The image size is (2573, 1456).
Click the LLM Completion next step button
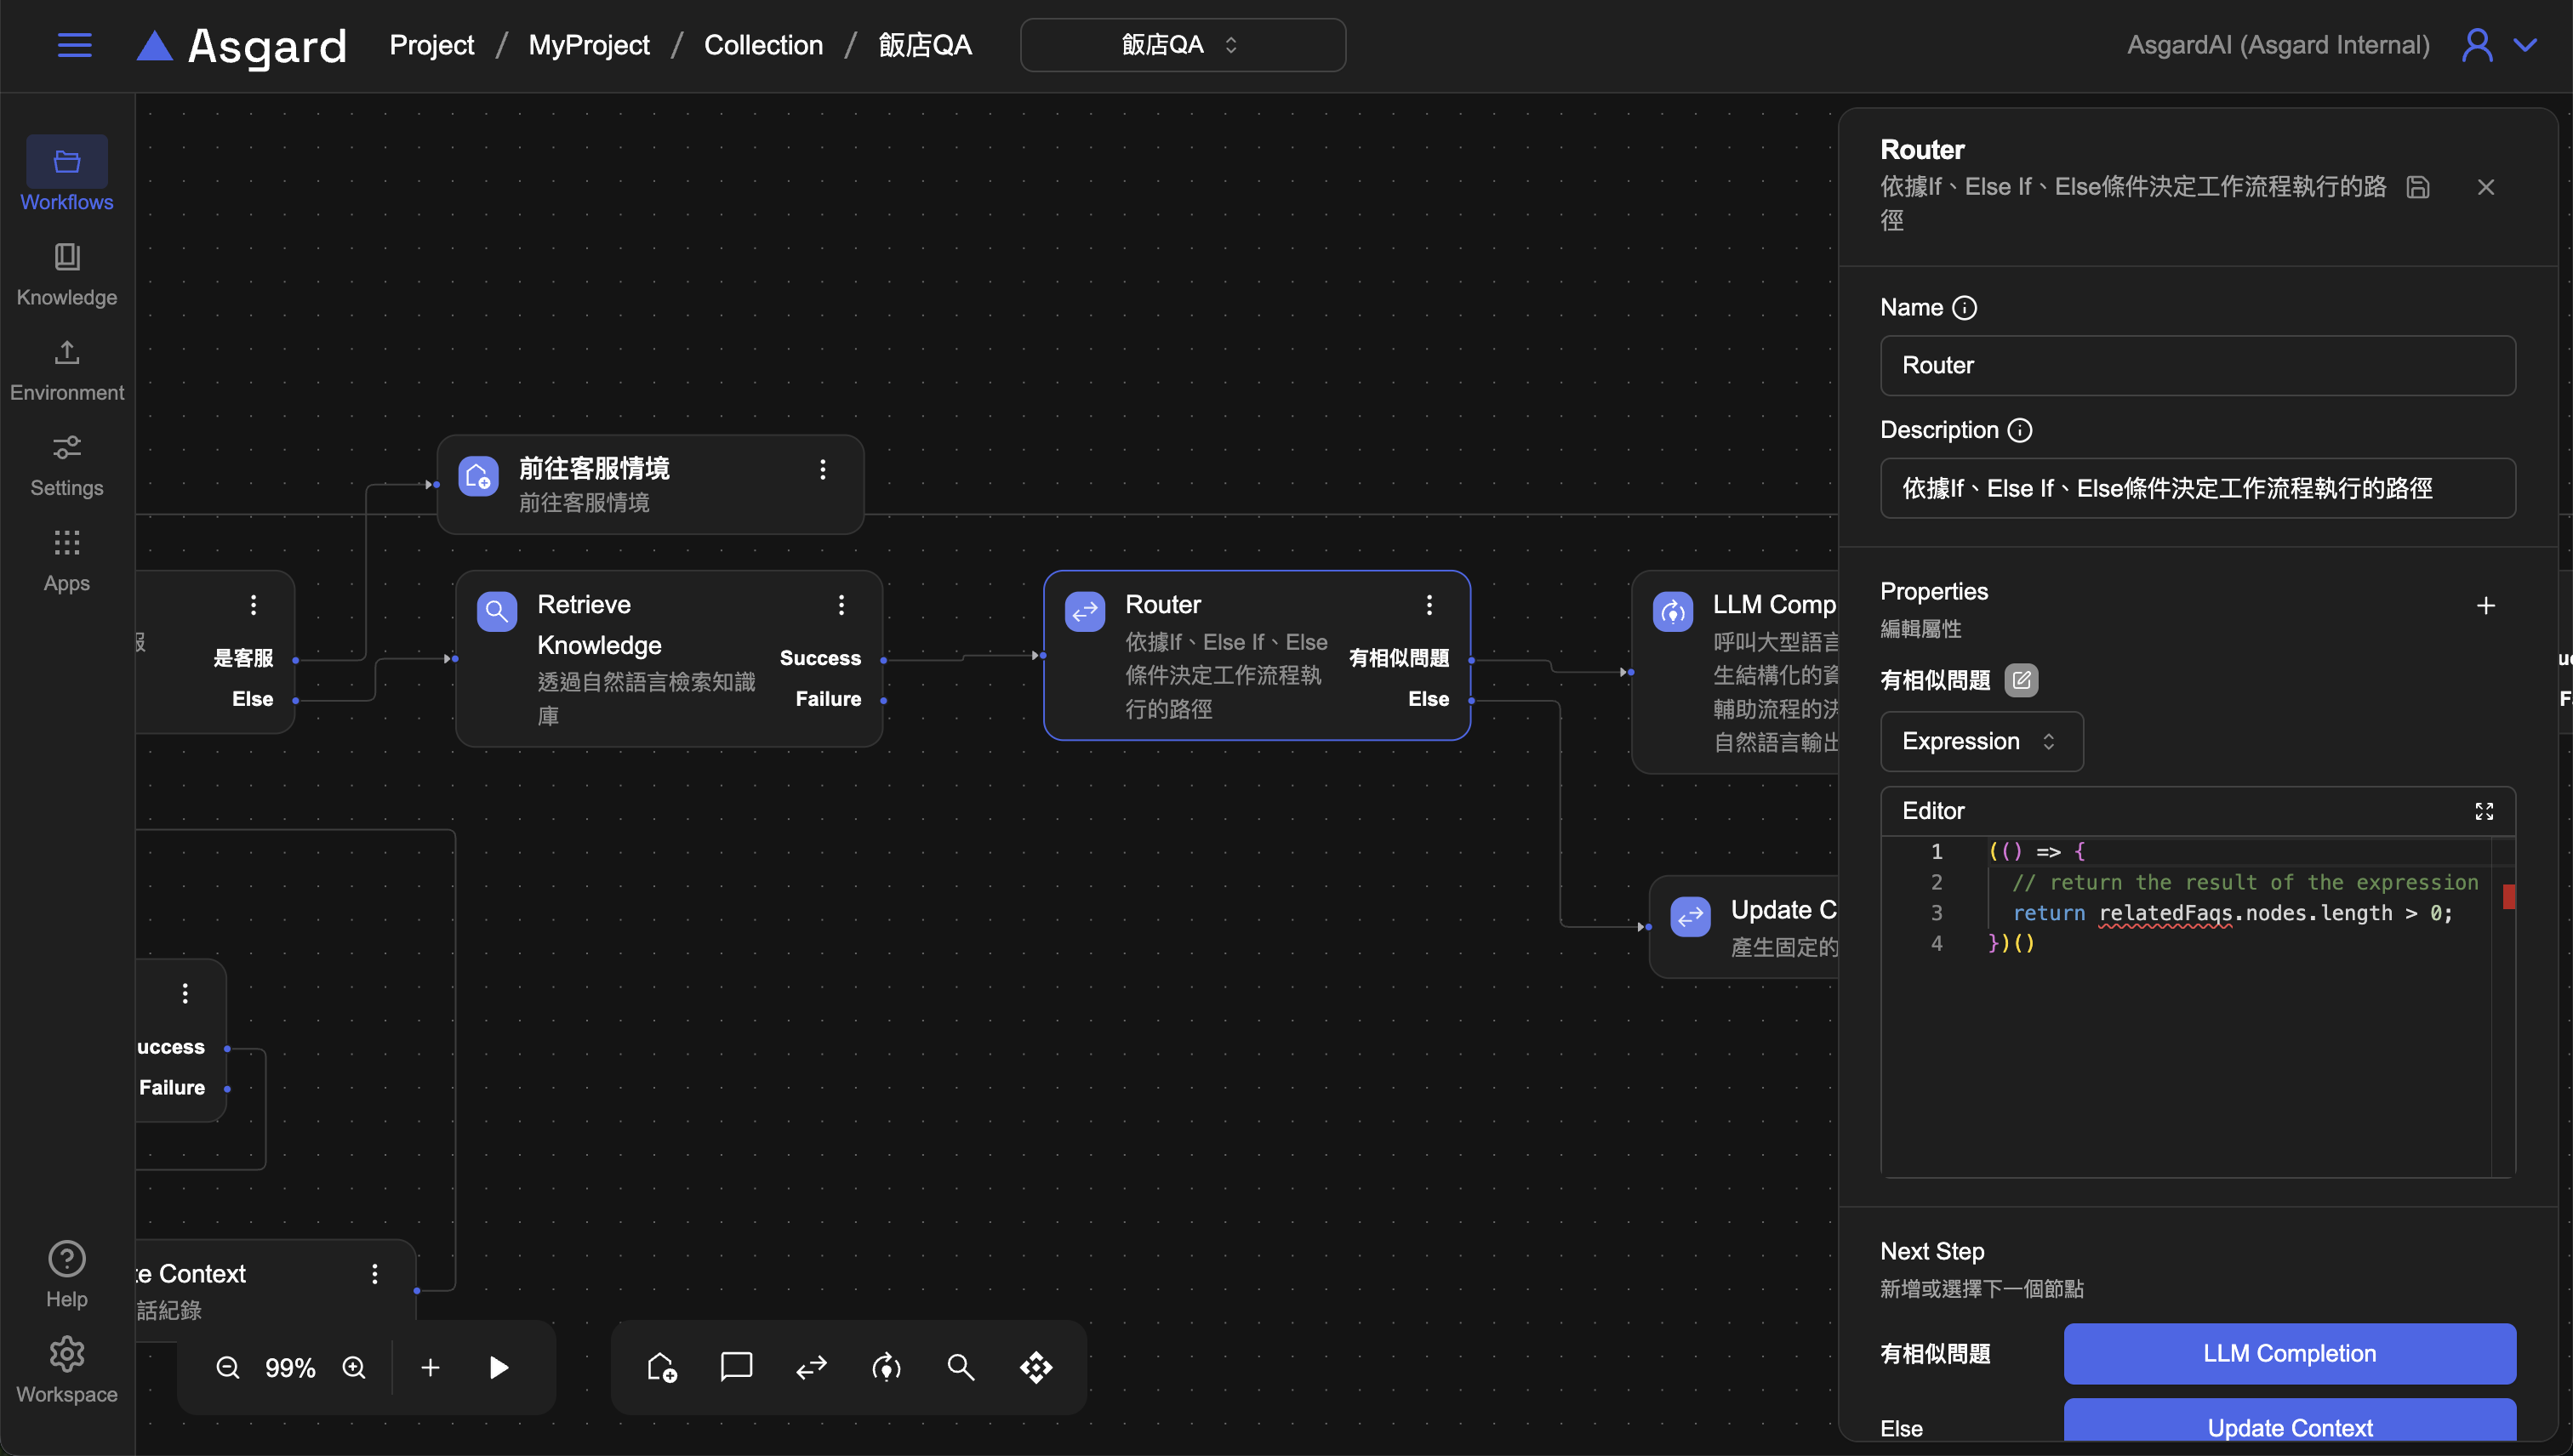(x=2289, y=1353)
